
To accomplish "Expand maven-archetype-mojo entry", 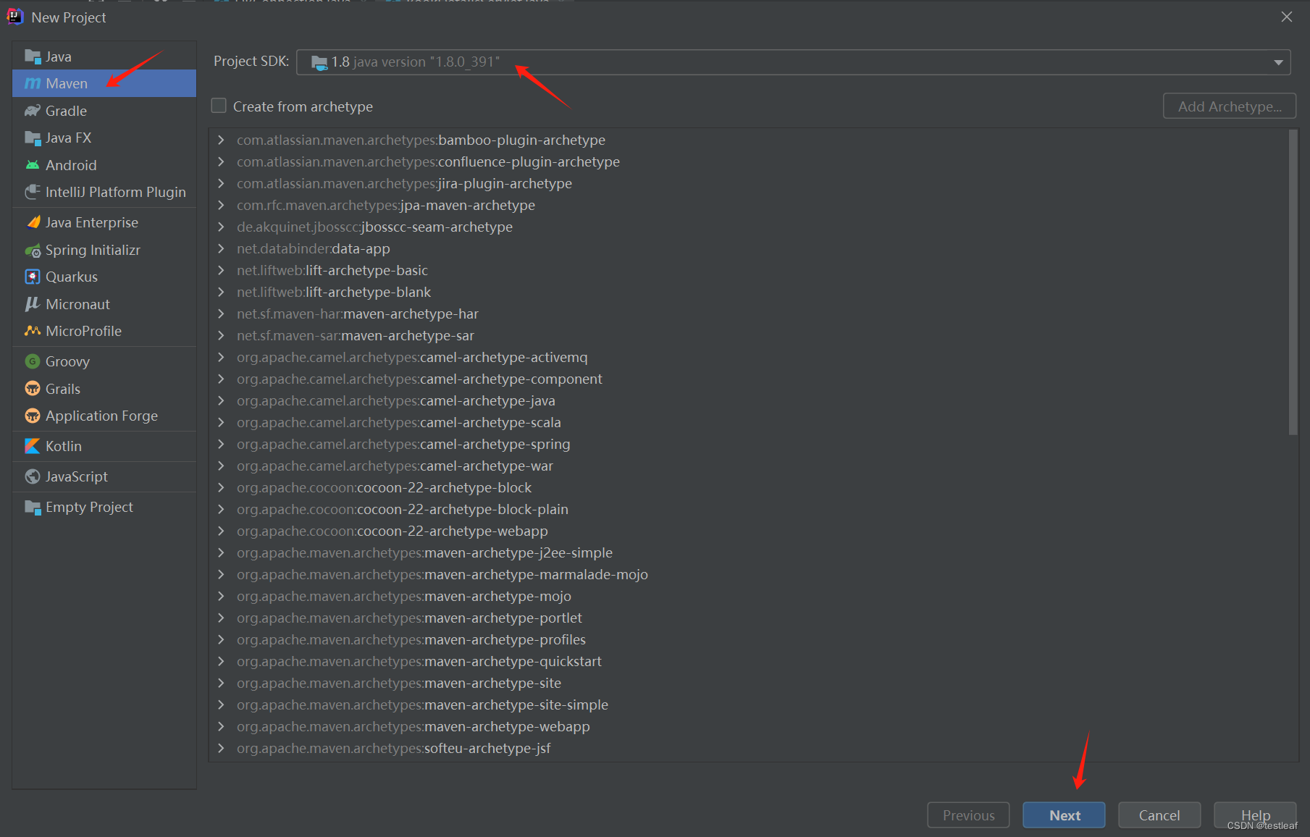I will coord(222,596).
